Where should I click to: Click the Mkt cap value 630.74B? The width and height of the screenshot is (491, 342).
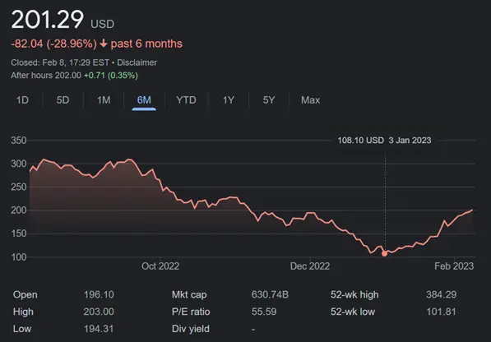(270, 294)
